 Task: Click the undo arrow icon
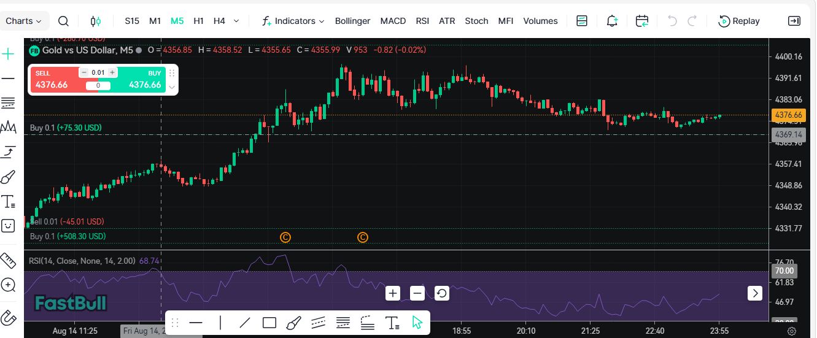(672, 21)
